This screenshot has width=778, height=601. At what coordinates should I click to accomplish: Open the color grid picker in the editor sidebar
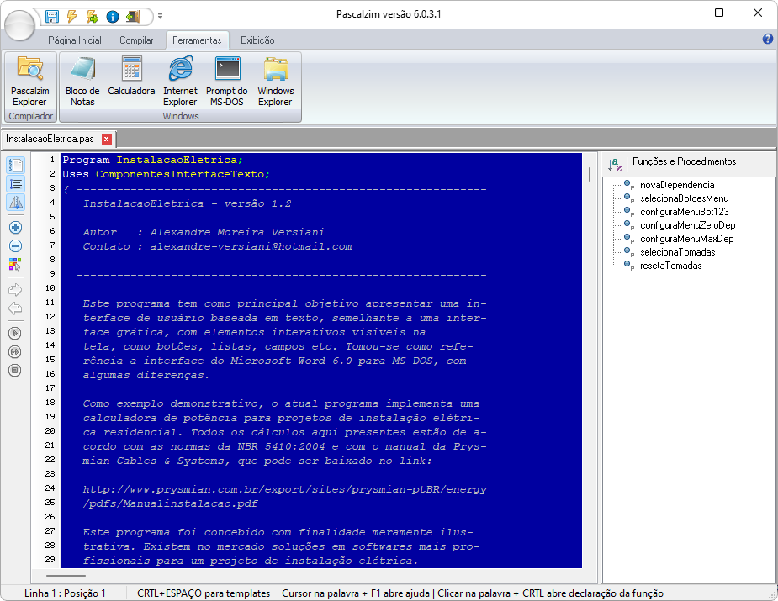click(x=16, y=265)
